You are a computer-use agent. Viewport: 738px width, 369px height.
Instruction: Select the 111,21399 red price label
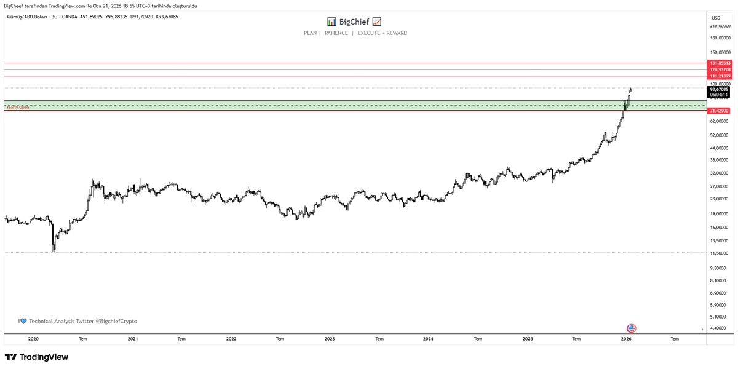pos(720,76)
